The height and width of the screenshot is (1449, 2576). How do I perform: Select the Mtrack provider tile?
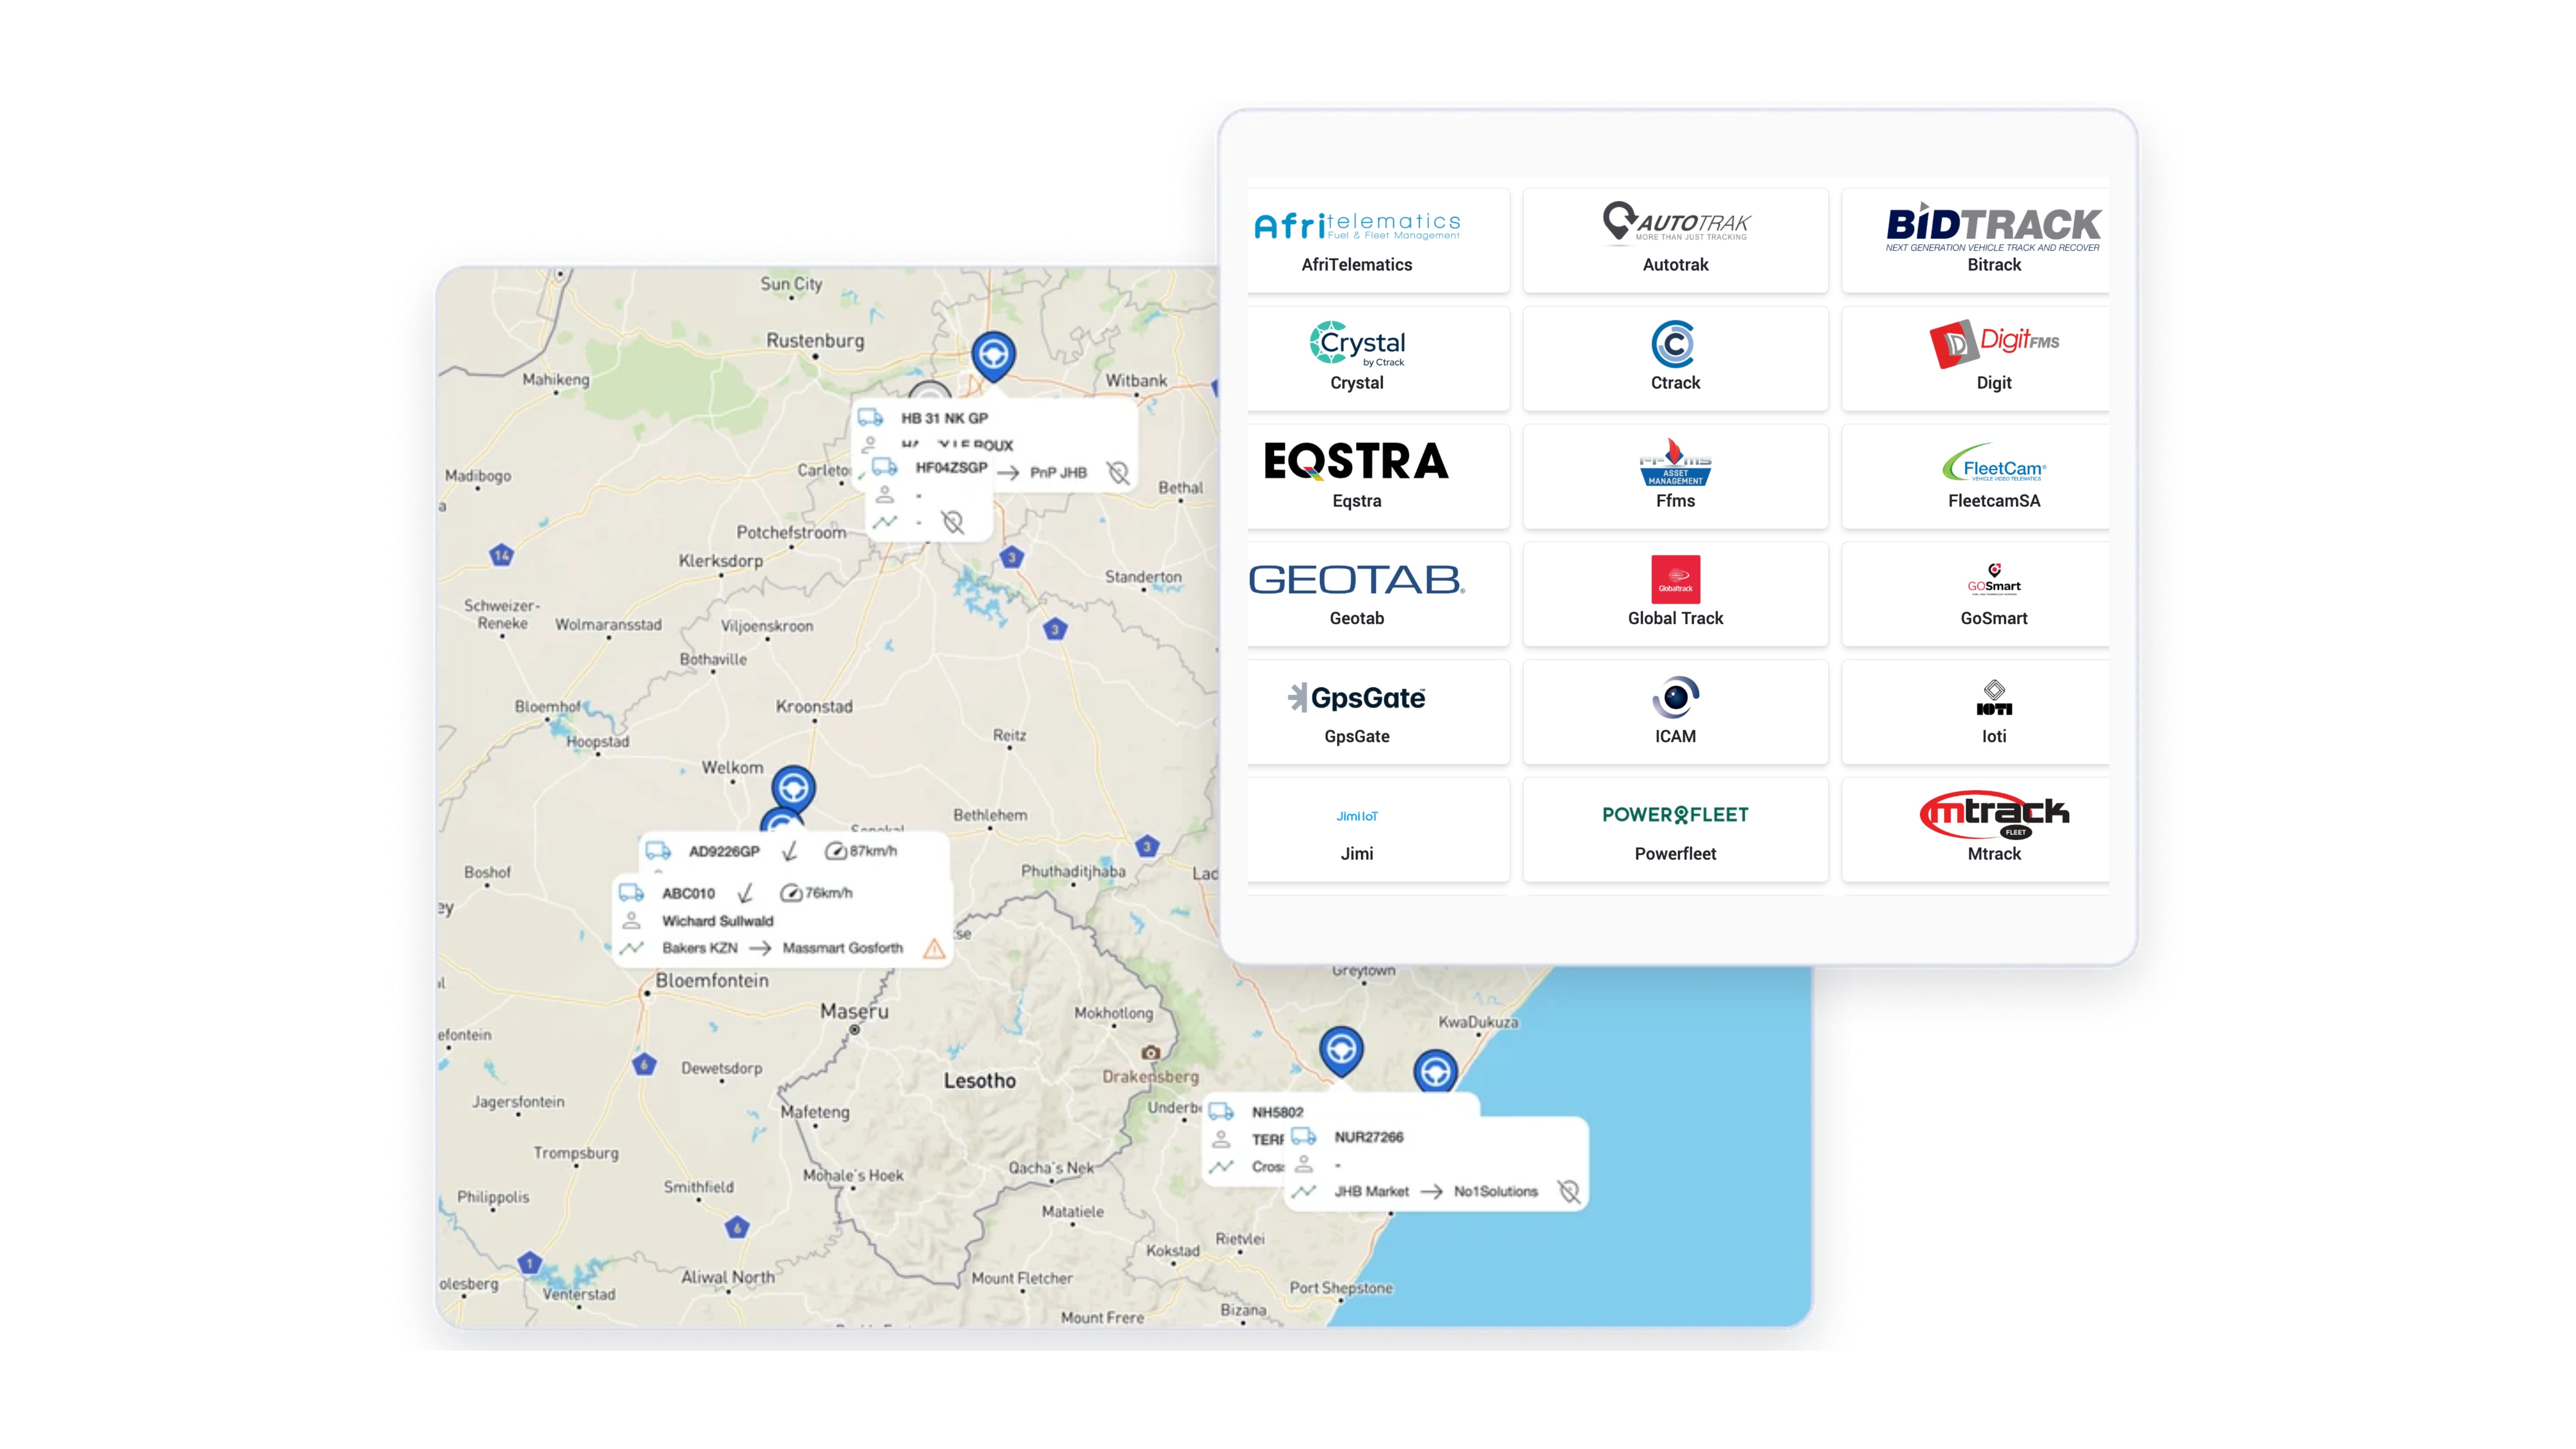[1993, 830]
